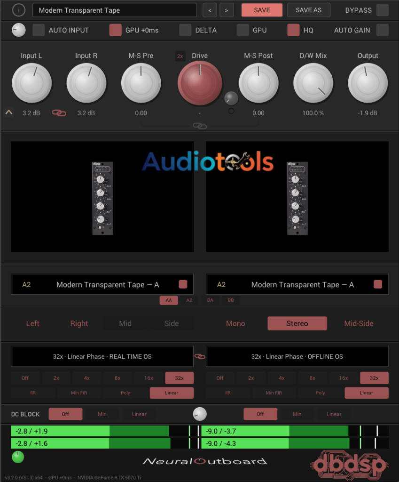Viewport: 399px width, 482px height.
Task: Toggle GPU +0ms checkbox
Action: pos(116,30)
